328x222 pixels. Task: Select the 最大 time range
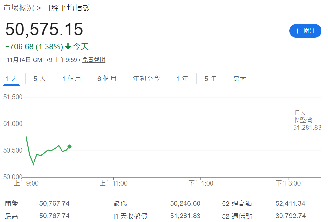tap(239, 79)
